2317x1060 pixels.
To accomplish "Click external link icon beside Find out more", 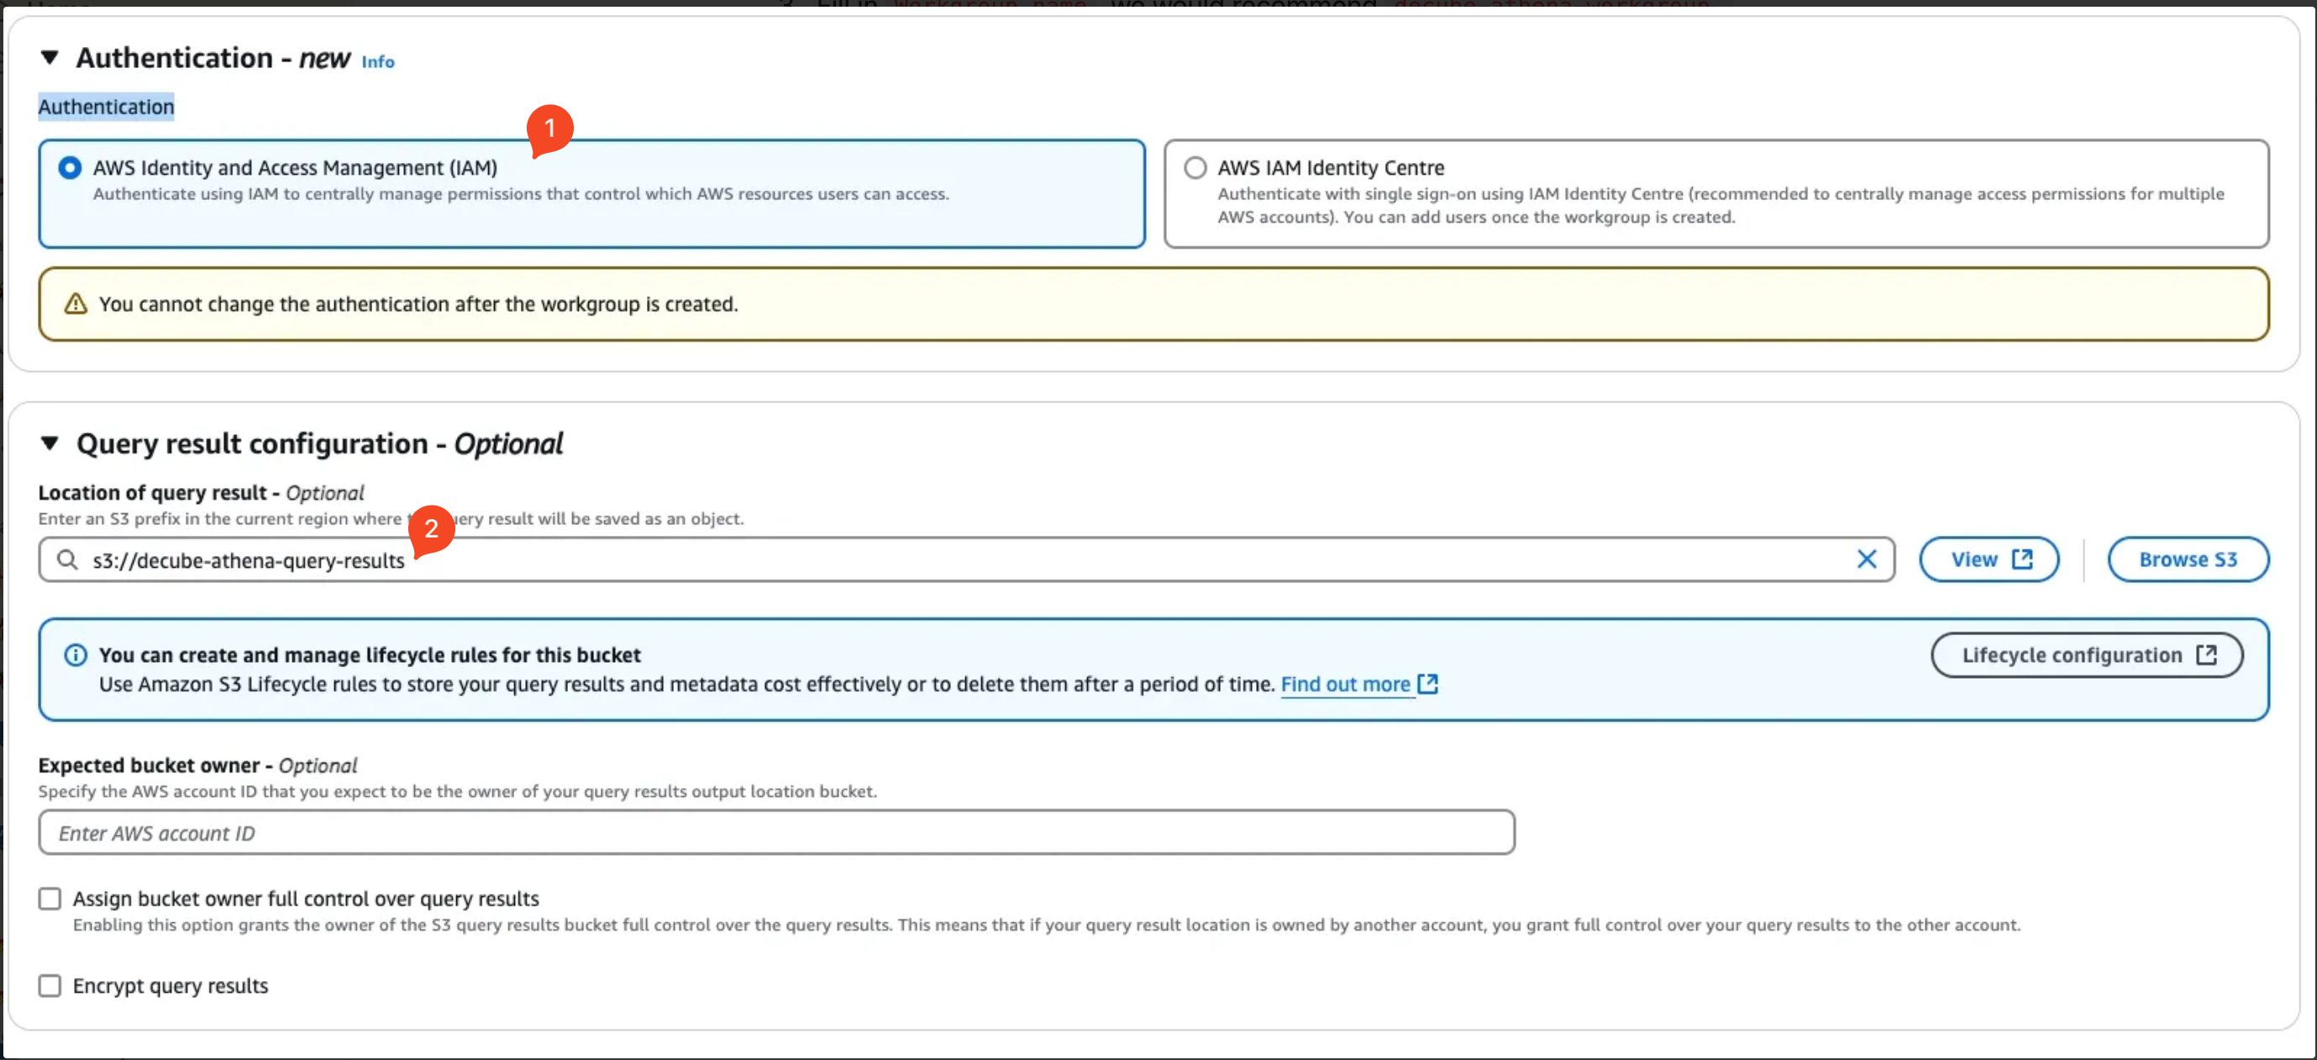I will 1427,685.
